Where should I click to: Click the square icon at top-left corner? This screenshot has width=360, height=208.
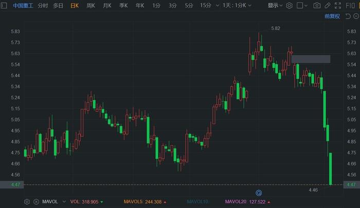4,5
